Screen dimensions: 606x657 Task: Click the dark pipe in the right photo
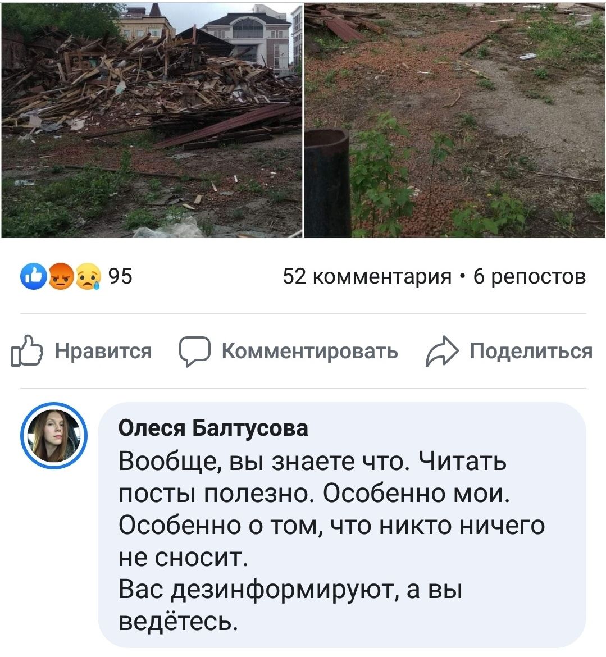coord(327,182)
